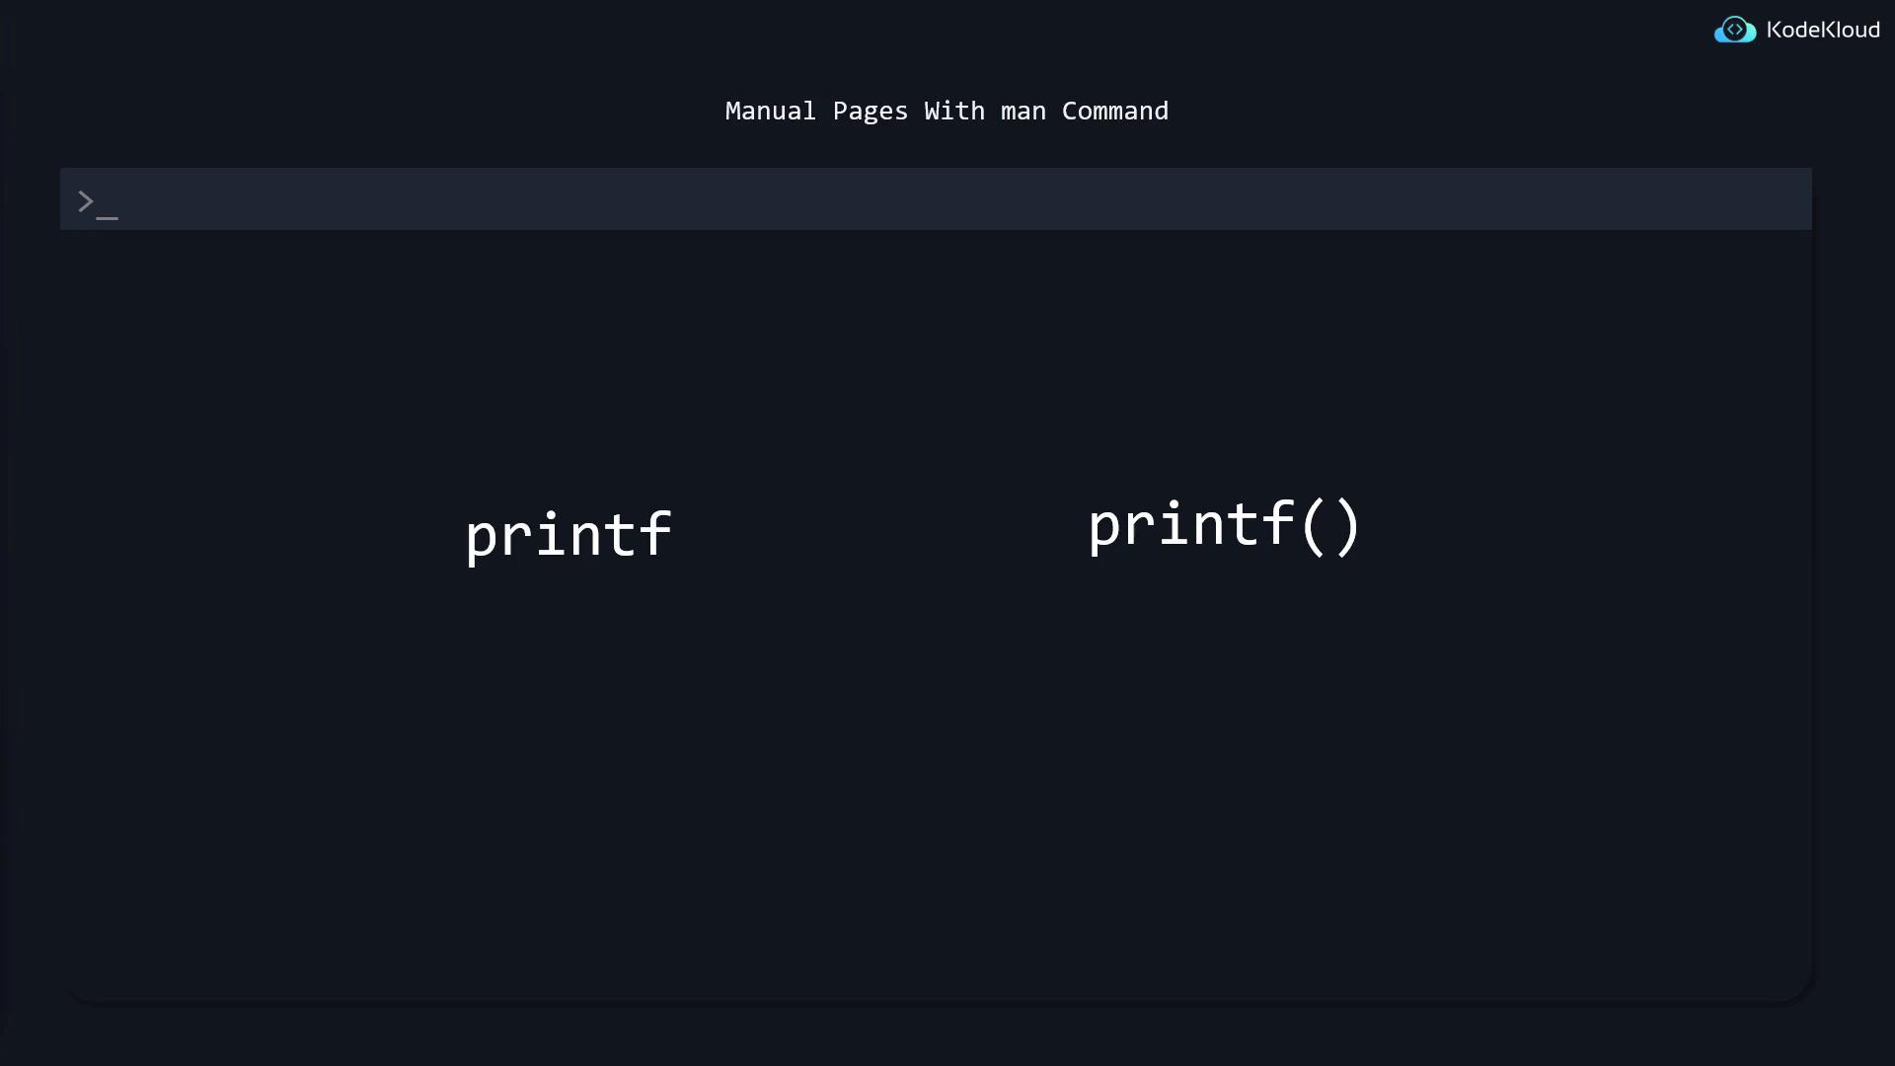This screenshot has height=1066, width=1895.
Task: Click the opening parenthesis after printf
Action: coord(1312,526)
